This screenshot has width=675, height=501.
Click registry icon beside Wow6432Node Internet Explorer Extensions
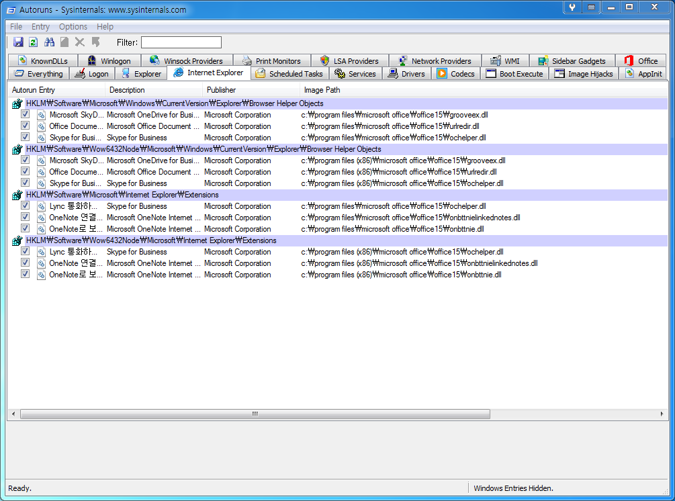17,240
